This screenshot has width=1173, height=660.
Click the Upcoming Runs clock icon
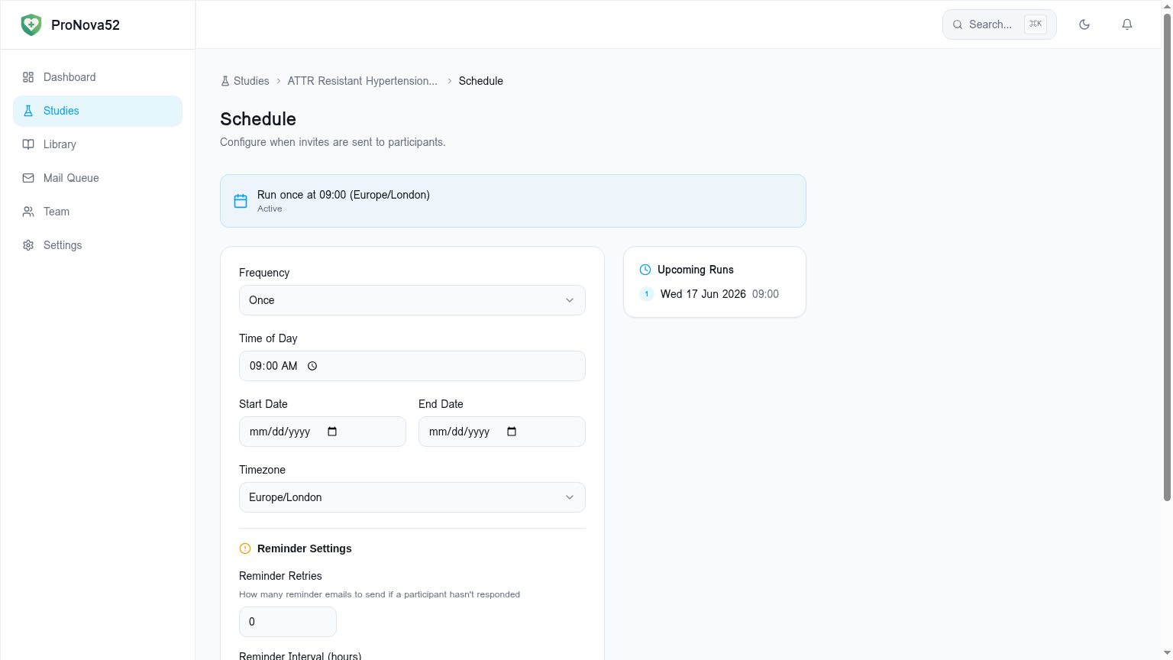point(645,270)
